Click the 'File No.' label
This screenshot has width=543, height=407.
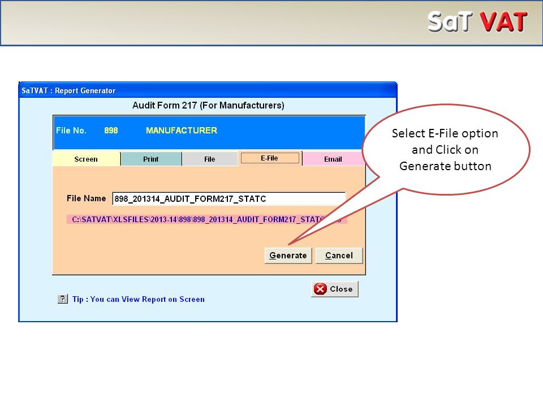coord(71,131)
